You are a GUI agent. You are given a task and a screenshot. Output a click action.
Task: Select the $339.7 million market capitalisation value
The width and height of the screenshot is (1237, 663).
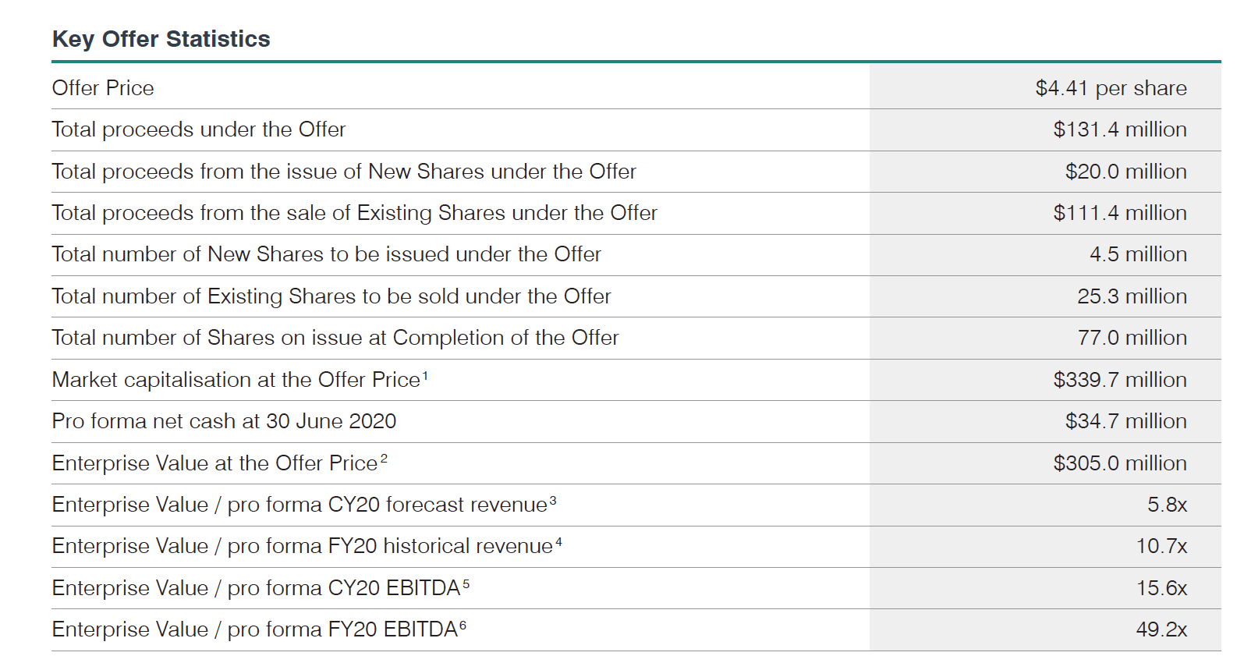(x=1119, y=380)
